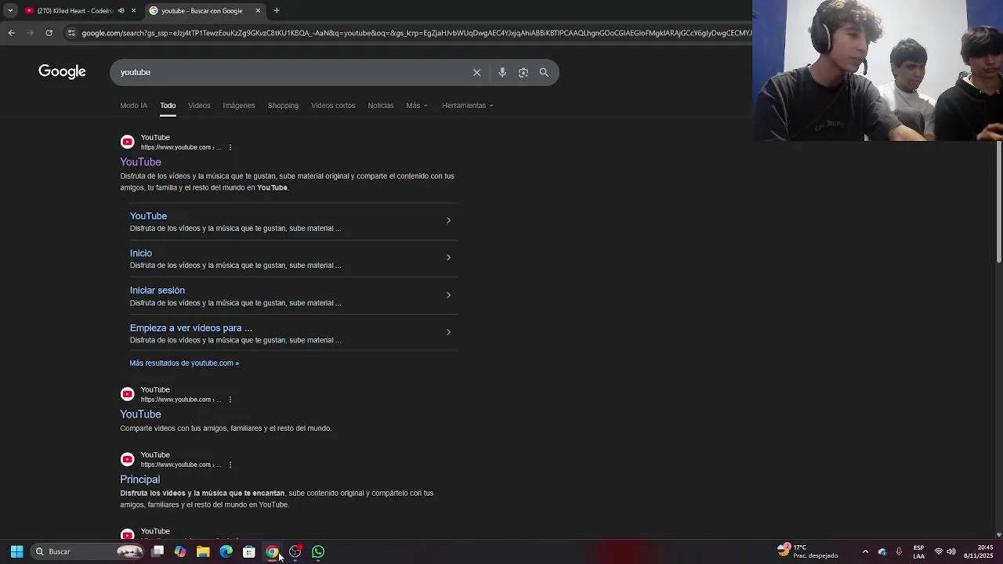Switch to the Killed Heart YouTube tab
Image resolution: width=1003 pixels, height=564 pixels.
pyautogui.click(x=74, y=11)
